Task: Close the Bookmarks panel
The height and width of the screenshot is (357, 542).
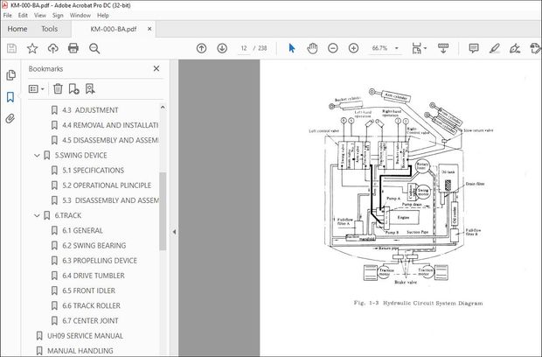Action: 156,68
